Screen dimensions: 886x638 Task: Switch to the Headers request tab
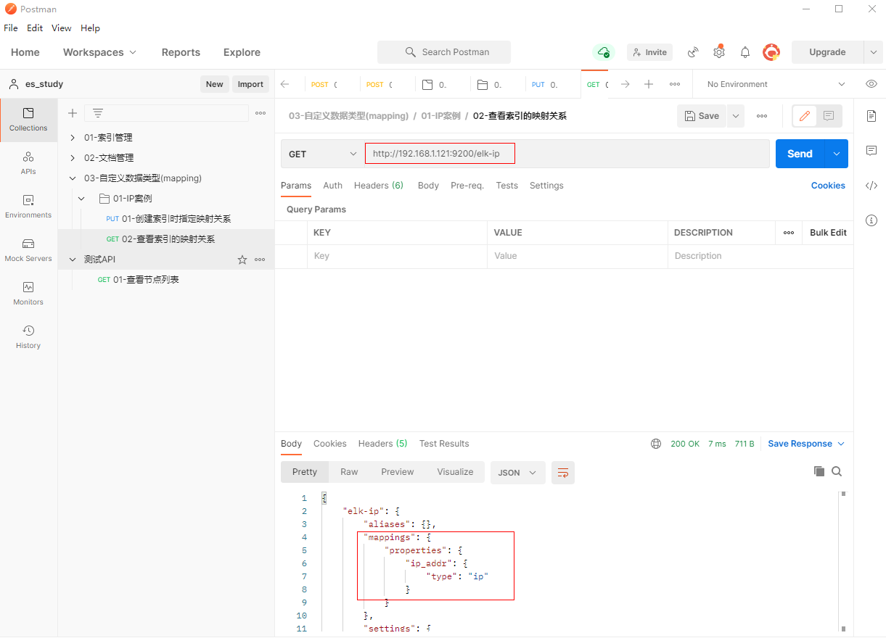coord(378,186)
